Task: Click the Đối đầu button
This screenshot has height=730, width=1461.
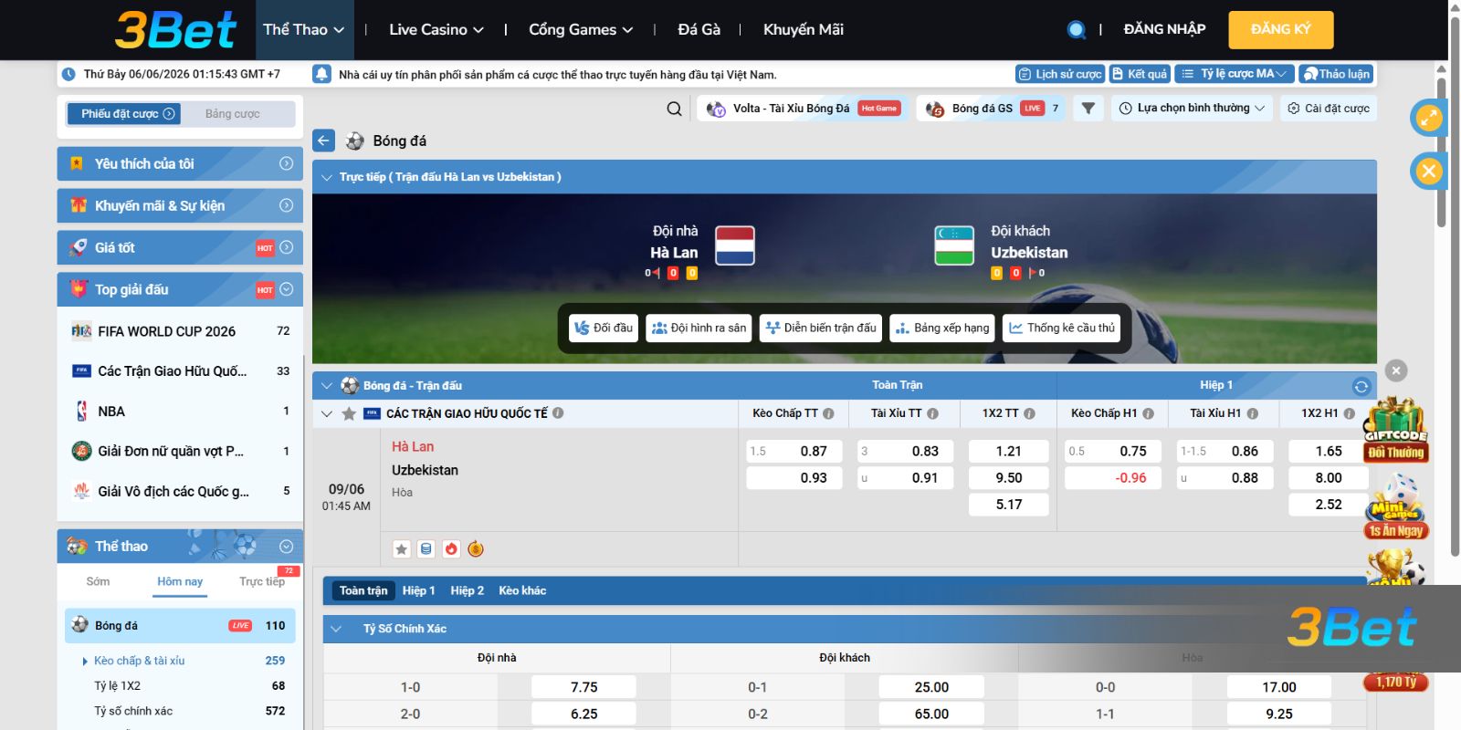Action: [x=603, y=328]
